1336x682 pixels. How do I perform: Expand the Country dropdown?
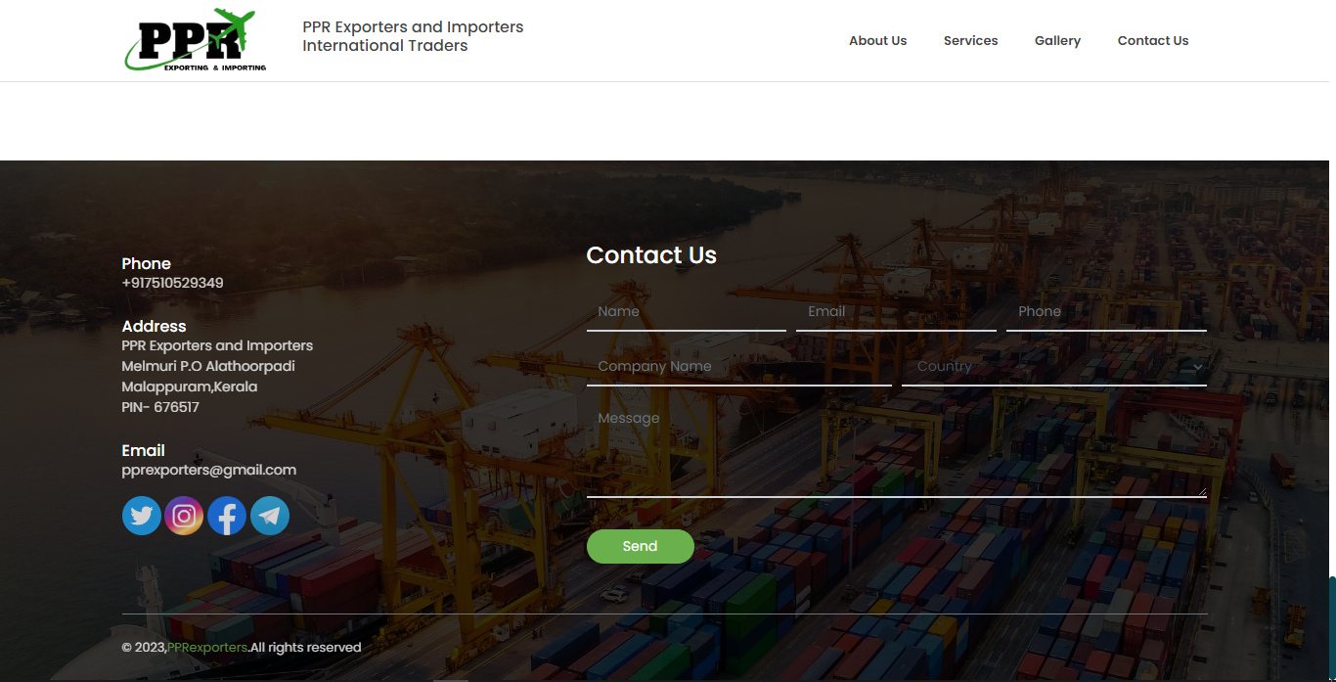[x=1054, y=366]
